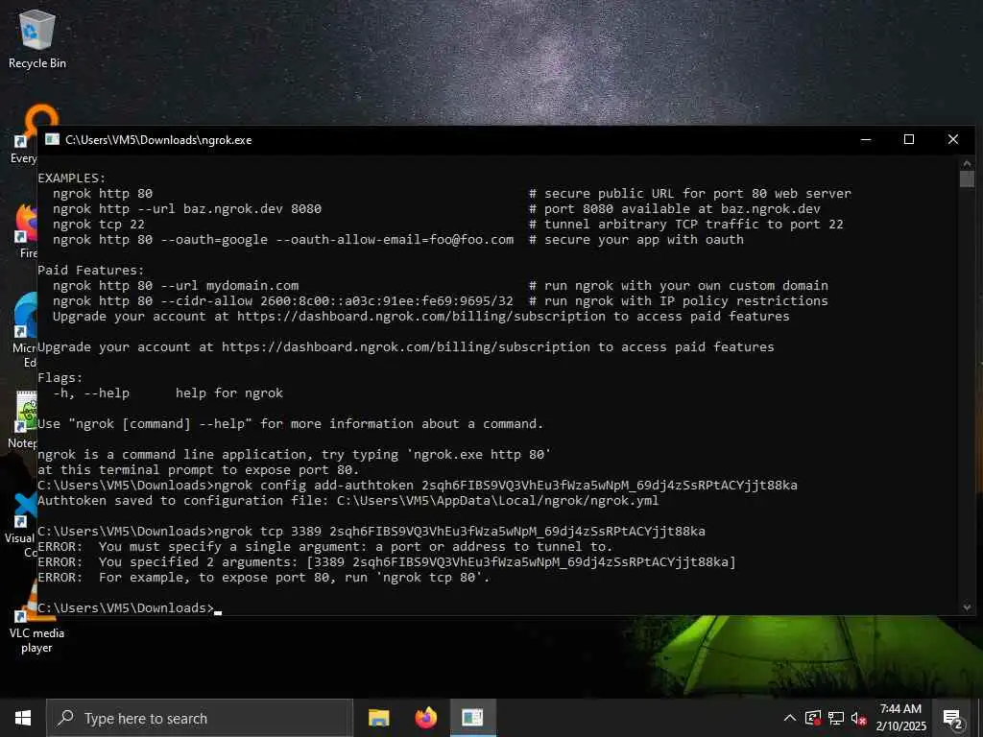Viewport: 983px width, 737px height.
Task: Select the Microsoft Edge desktop shortcut
Action: (24, 330)
